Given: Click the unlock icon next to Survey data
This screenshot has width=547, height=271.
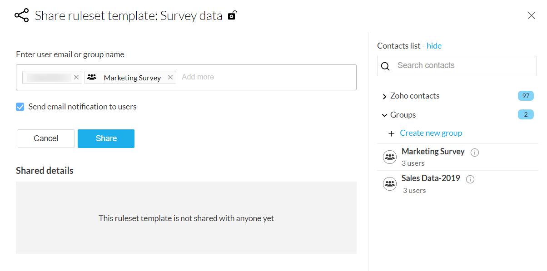Looking at the screenshot, I should pos(232,16).
